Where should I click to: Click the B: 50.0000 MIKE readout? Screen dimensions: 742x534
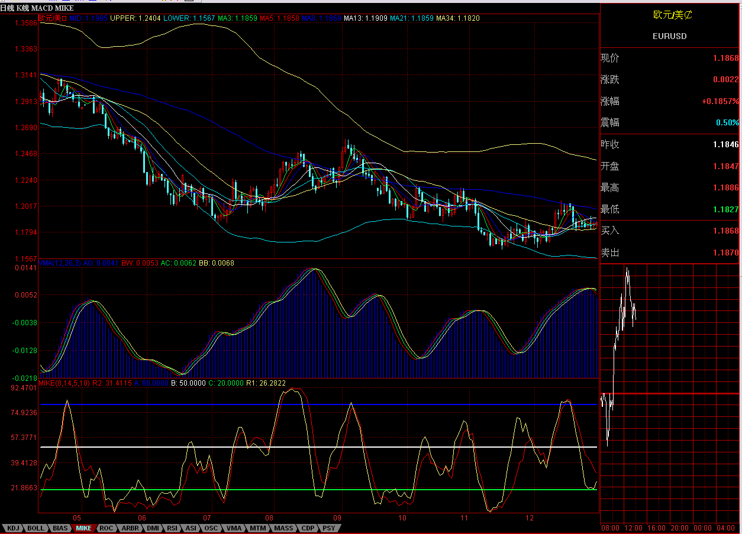(188, 383)
